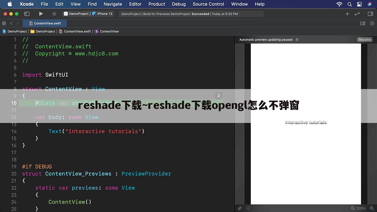377x212 pixels.
Task: Click the Siri icon
Action: pyautogui.click(x=370, y=4)
